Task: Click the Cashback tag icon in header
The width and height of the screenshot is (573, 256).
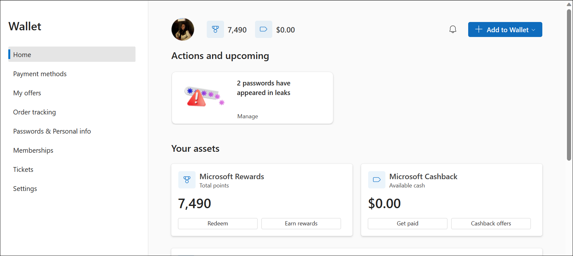Action: (263, 29)
